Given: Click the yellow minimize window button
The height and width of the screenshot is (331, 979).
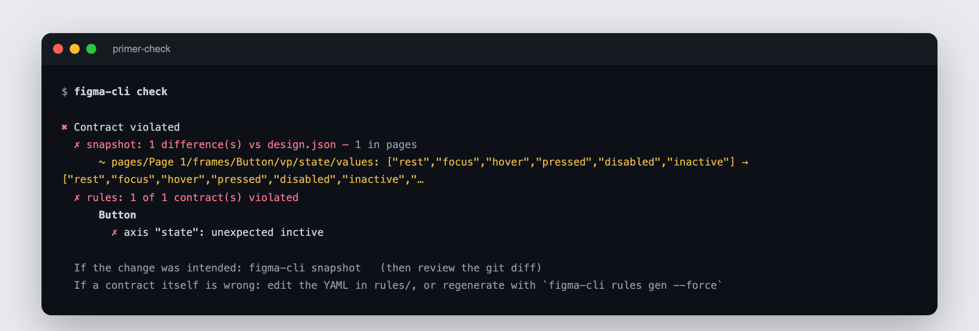Looking at the screenshot, I should [x=75, y=49].
